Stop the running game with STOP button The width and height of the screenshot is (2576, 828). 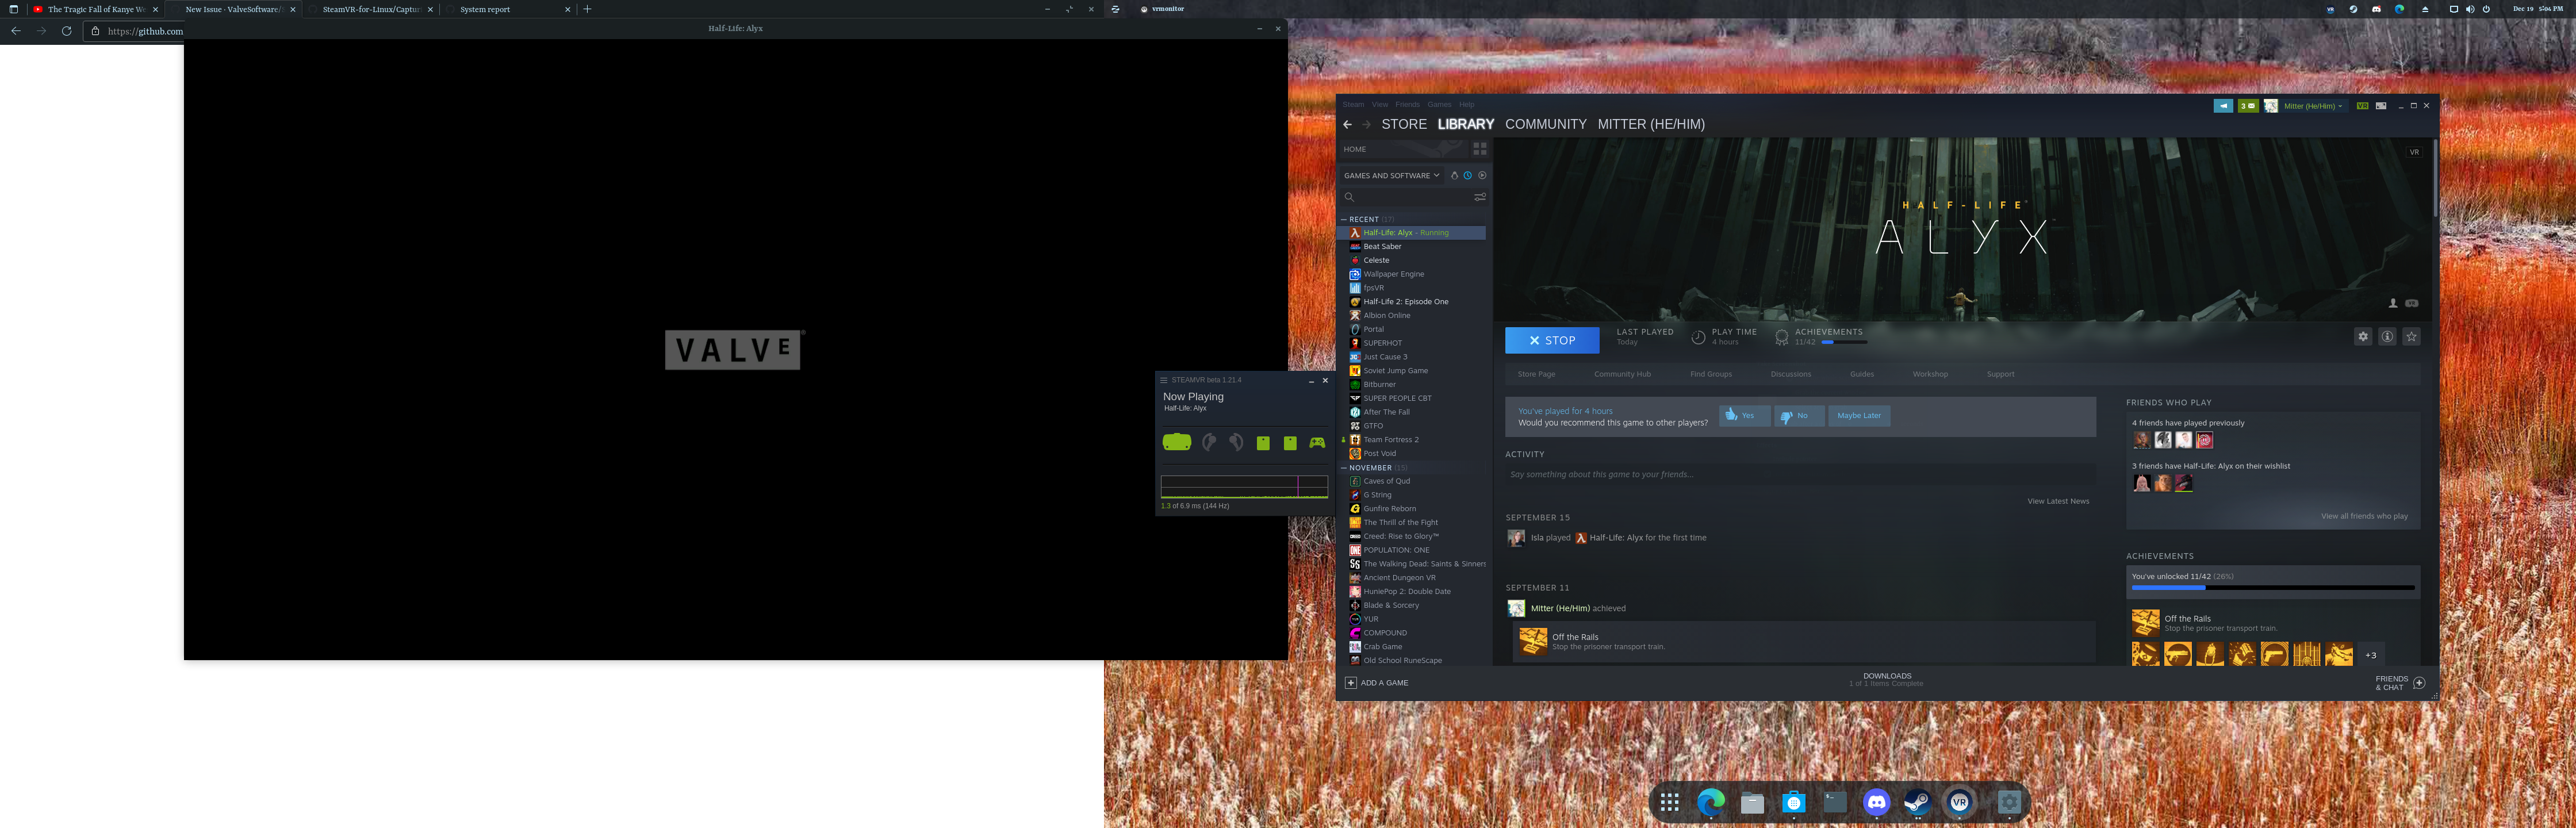1552,340
